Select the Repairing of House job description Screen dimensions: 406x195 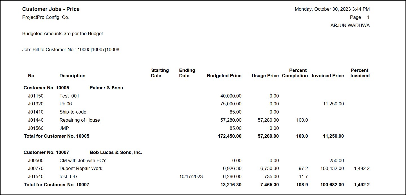click(80, 120)
